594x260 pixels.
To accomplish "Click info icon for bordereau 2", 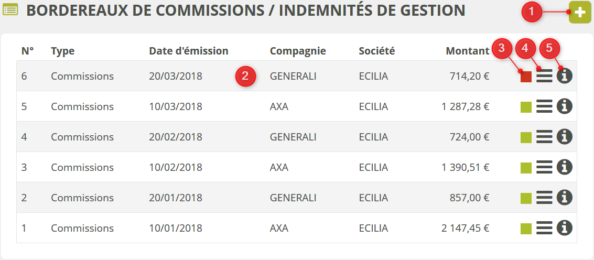I will [565, 198].
